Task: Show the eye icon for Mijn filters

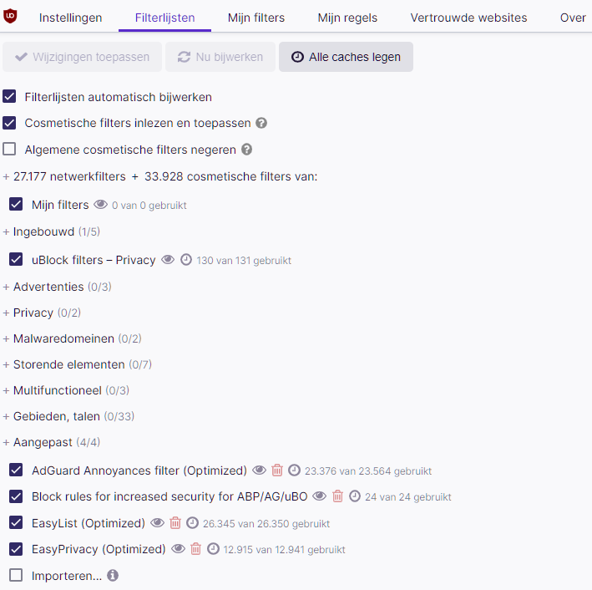Action: (x=100, y=205)
